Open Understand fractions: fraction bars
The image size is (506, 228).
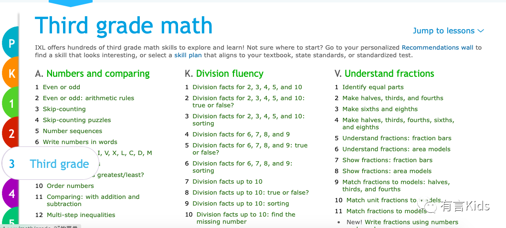click(397, 138)
